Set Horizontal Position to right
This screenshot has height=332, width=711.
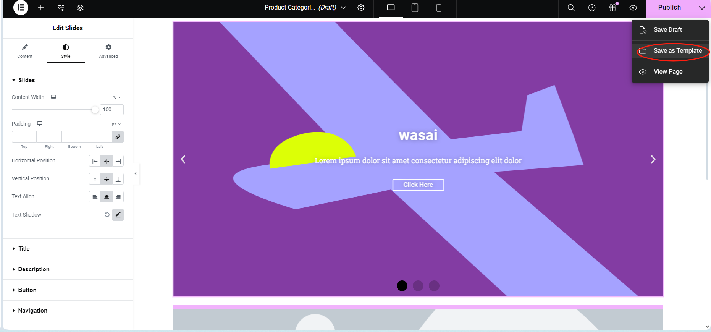tap(118, 161)
